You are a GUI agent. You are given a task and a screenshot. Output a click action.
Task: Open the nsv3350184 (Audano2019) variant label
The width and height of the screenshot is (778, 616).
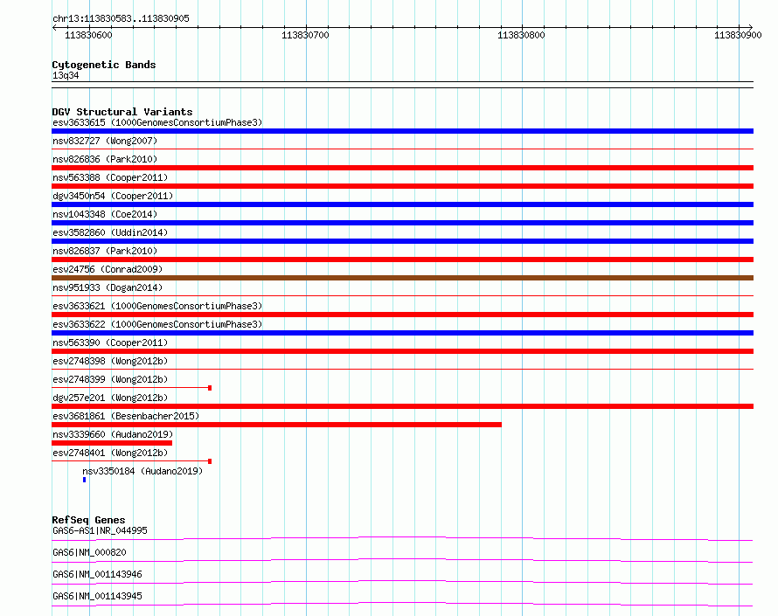click(x=142, y=471)
